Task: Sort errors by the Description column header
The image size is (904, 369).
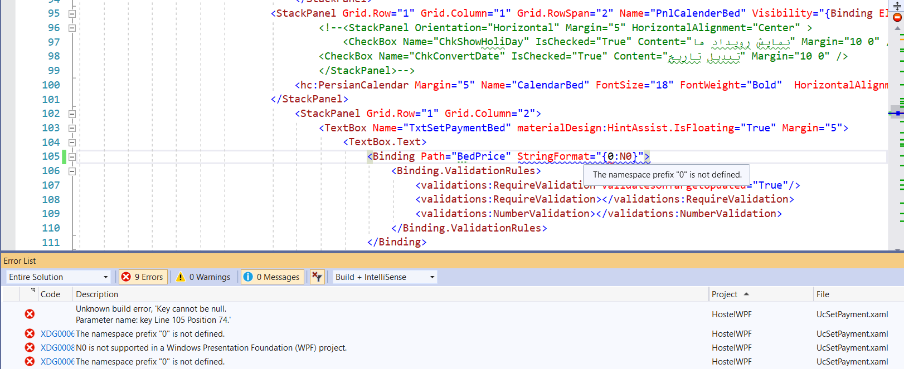Action: coord(97,294)
